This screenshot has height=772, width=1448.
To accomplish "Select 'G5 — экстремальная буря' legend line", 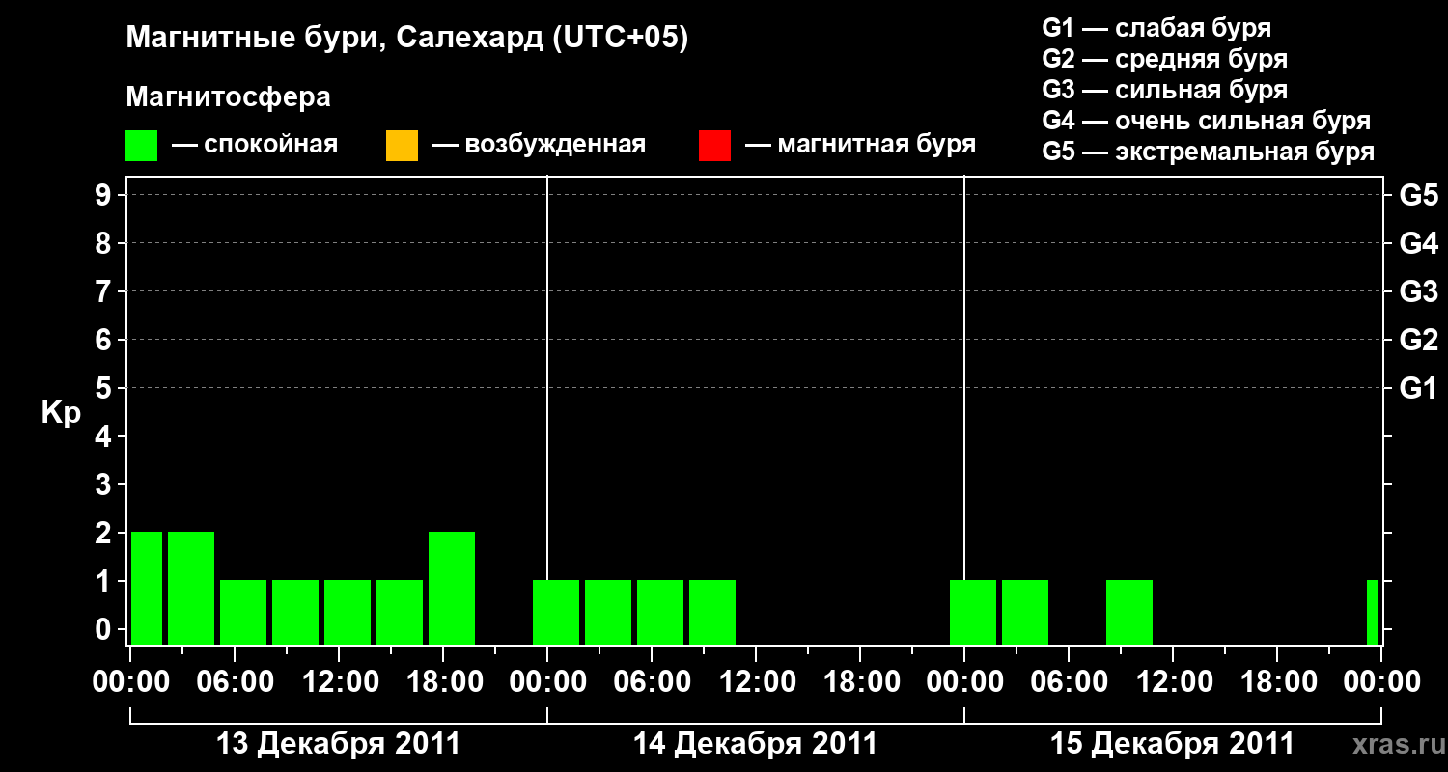I will tap(1209, 152).
